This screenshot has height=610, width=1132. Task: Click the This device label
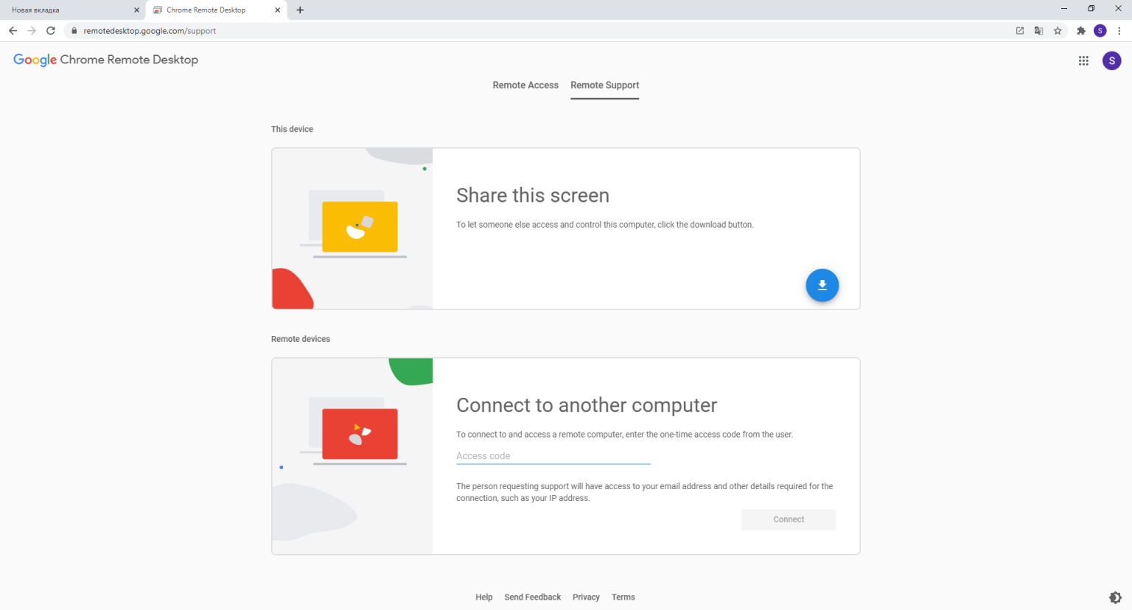click(x=292, y=129)
